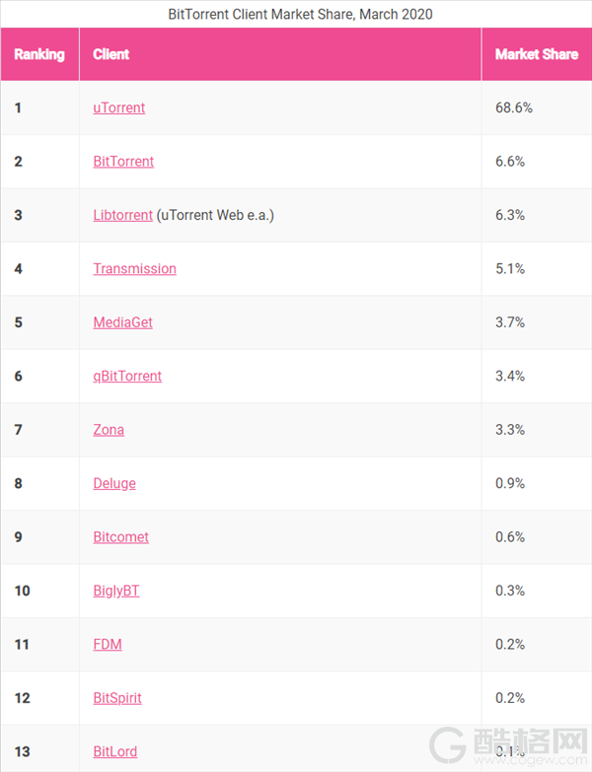Open the FDM link
This screenshot has height=772, width=592.
[108, 645]
